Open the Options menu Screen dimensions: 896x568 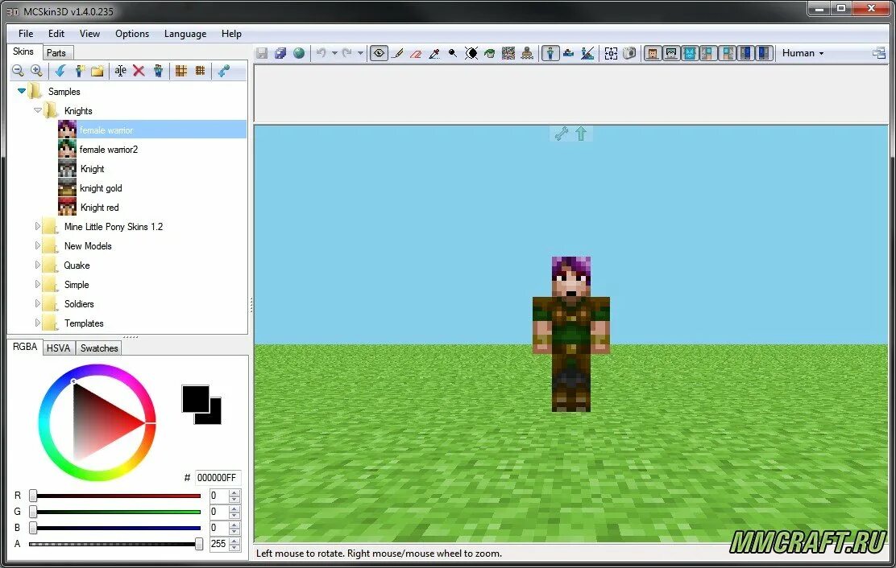pyautogui.click(x=132, y=34)
